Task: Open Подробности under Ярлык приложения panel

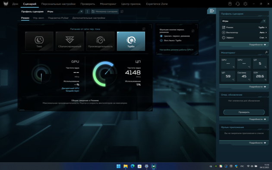Action: (257, 143)
